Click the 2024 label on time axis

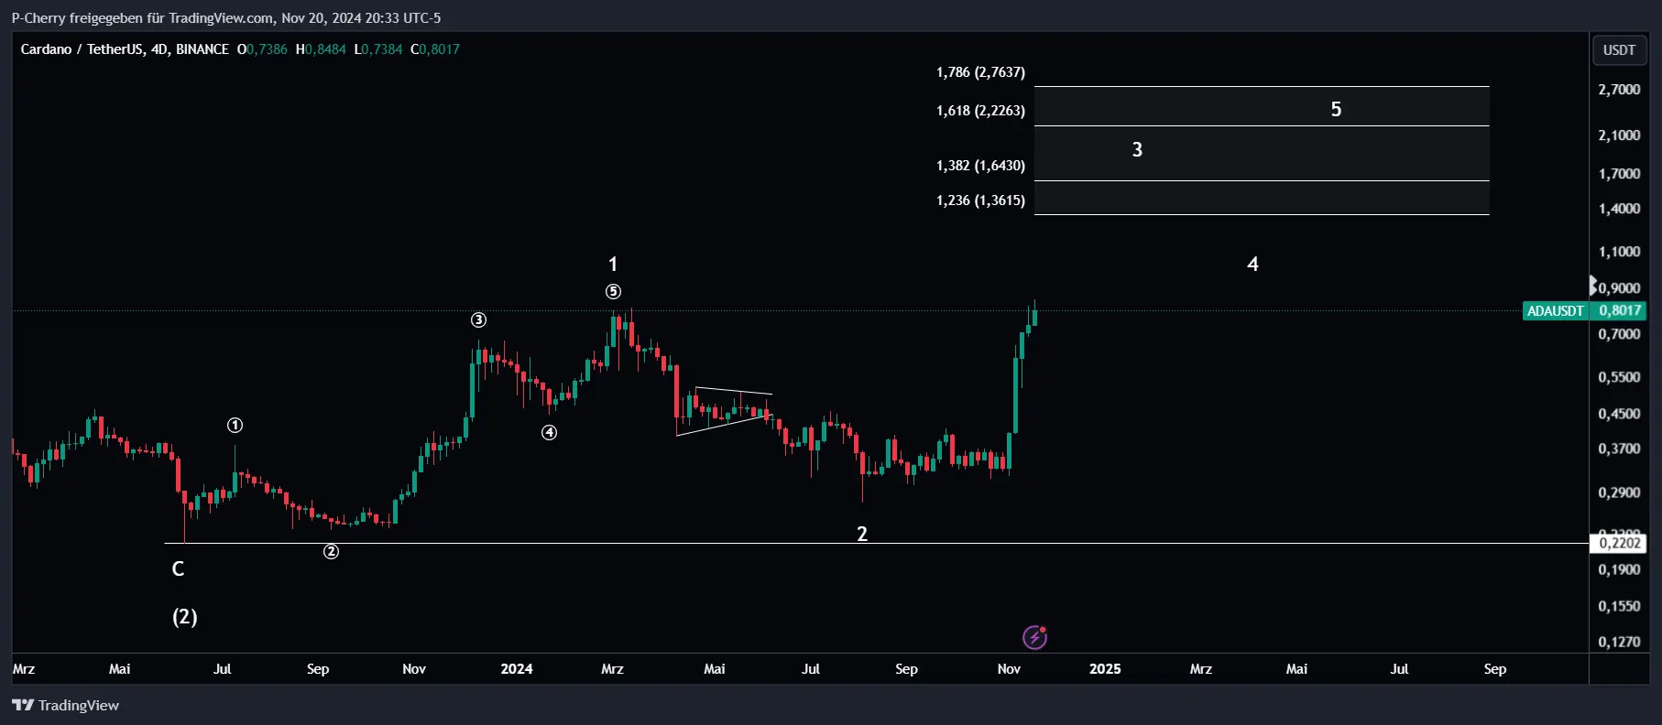[x=517, y=669]
